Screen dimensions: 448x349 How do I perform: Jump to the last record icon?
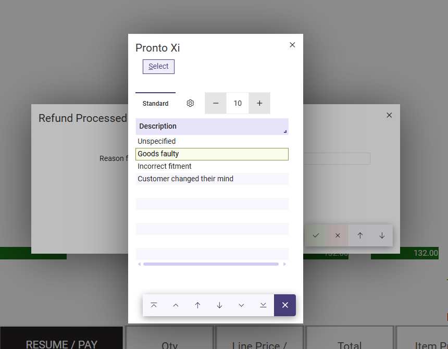pyautogui.click(x=263, y=305)
